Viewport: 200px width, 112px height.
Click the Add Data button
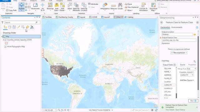[x=57, y=7]
